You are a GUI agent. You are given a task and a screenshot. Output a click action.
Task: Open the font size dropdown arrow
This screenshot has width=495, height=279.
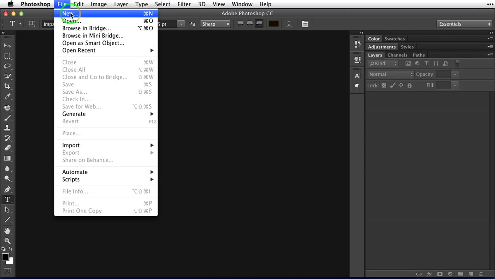click(181, 24)
